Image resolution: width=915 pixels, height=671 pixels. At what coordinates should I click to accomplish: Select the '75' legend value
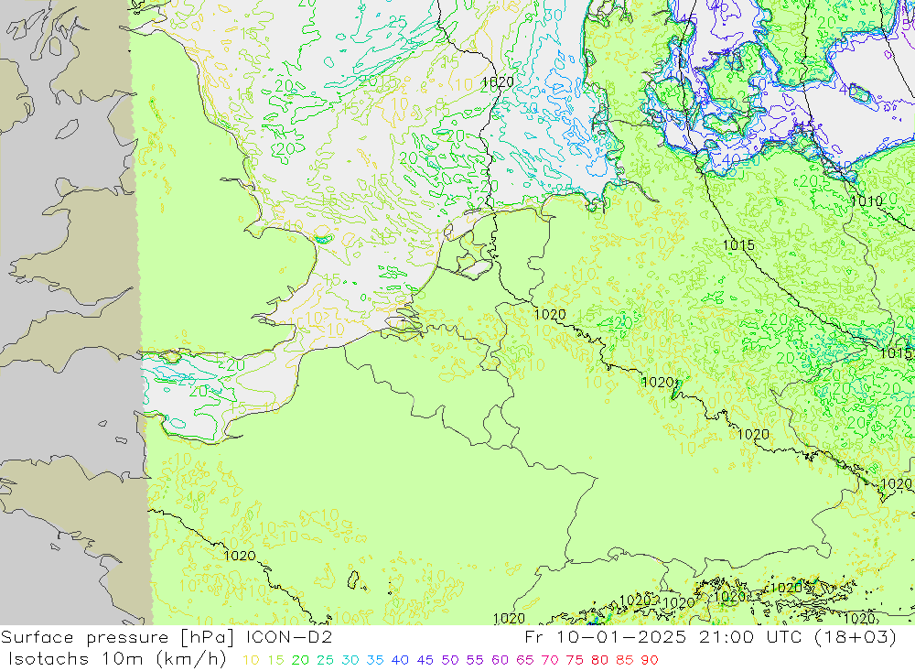click(575, 660)
